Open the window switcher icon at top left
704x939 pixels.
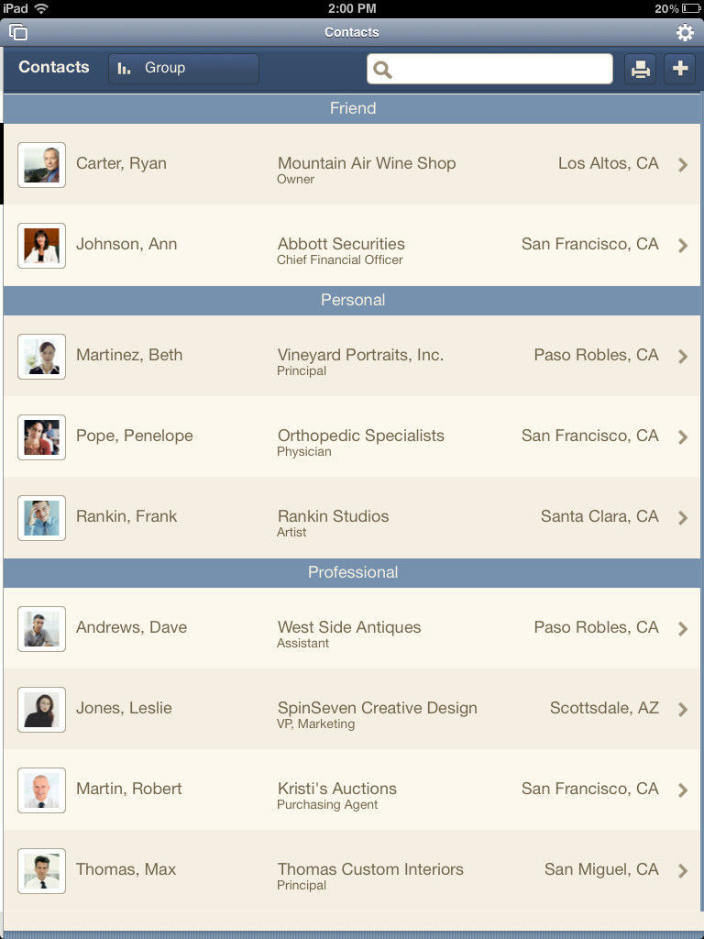click(18, 32)
